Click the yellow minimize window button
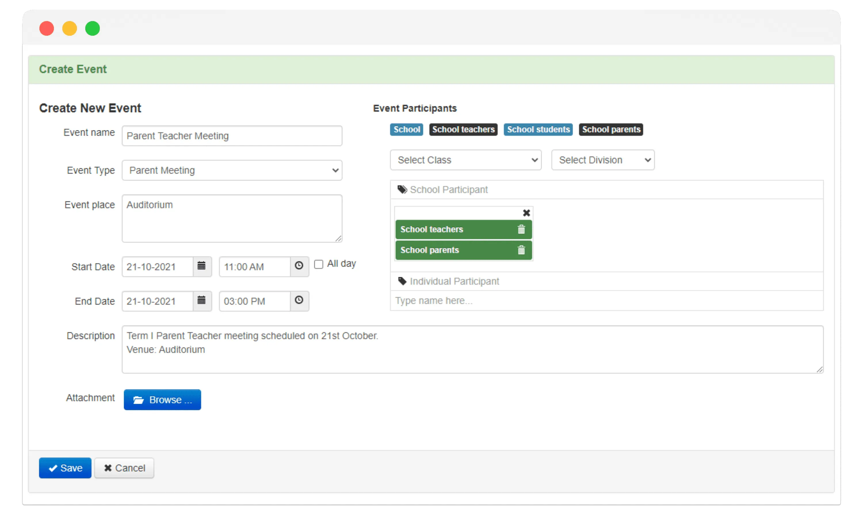The image size is (863, 518). click(69, 28)
